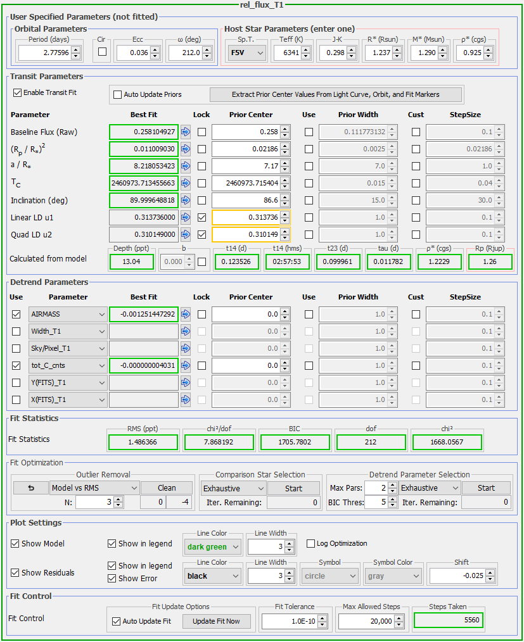The height and width of the screenshot is (642, 524).
Task: Click the blue arrow for Inclination best fit
Action: tap(186, 200)
